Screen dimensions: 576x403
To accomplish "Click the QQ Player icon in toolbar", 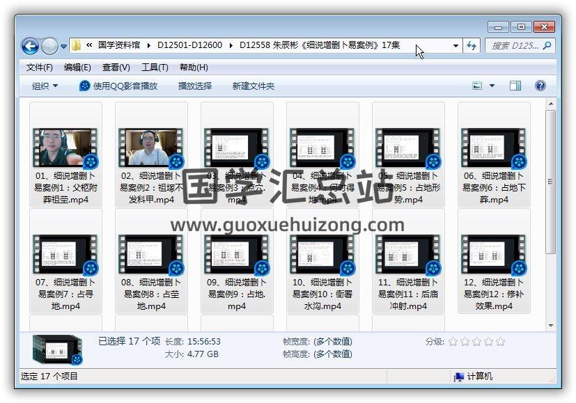I will click(x=85, y=86).
